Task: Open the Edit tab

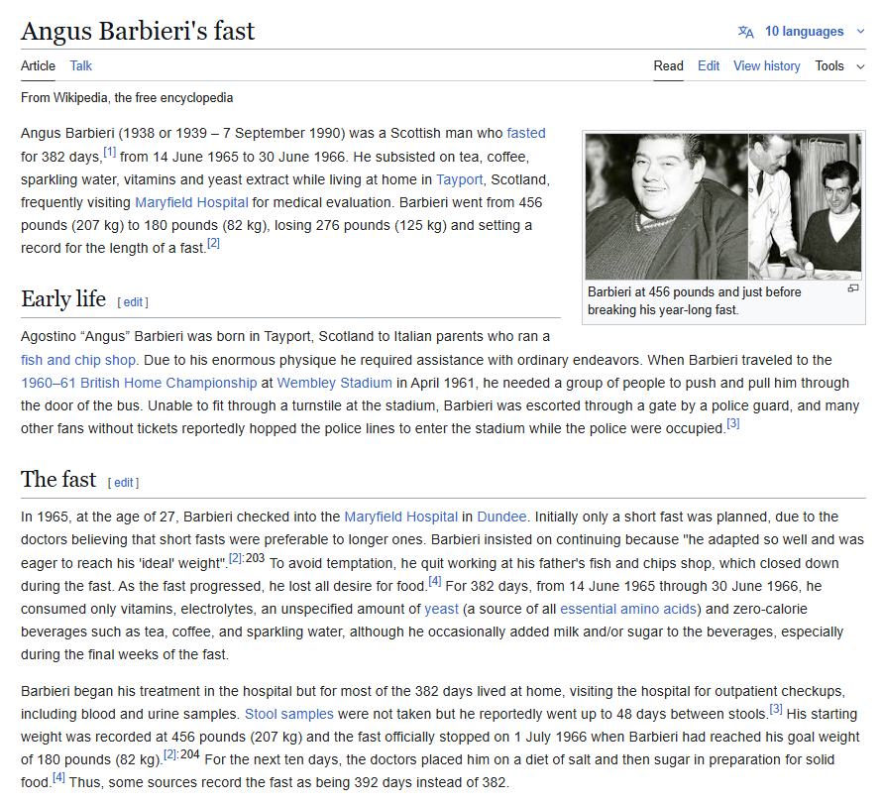Action: pyautogui.click(x=709, y=65)
